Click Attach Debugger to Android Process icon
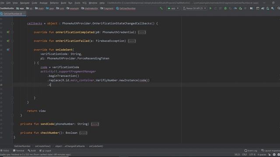Viewport: 280px width, 157px height. tap(240, 8)
